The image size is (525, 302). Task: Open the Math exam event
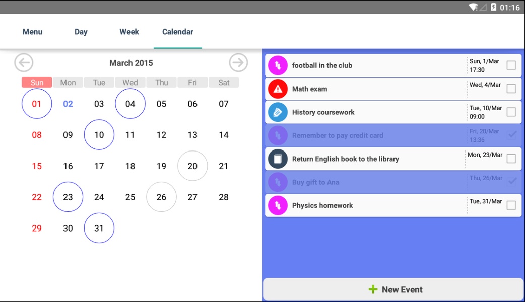[x=393, y=89]
